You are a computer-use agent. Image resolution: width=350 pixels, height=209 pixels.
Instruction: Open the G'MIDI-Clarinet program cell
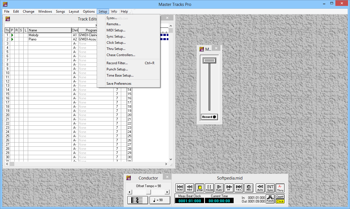pyautogui.click(x=88, y=35)
